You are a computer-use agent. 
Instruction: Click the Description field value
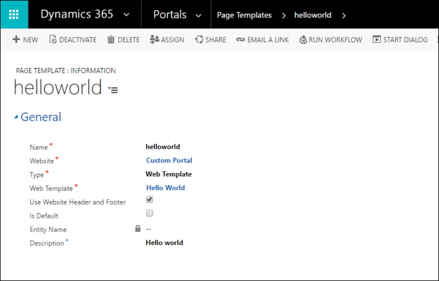coord(164,242)
